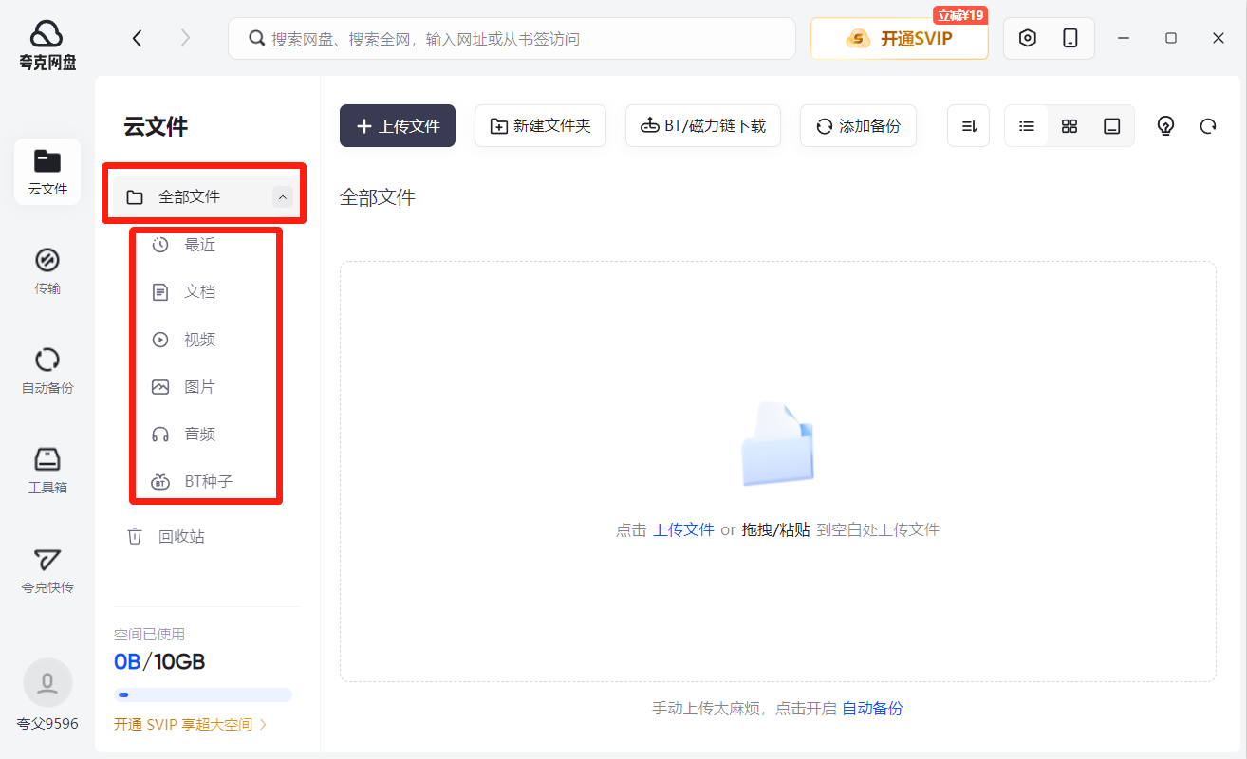Open settings via hexagon icon
The image size is (1247, 759).
[x=1027, y=38]
